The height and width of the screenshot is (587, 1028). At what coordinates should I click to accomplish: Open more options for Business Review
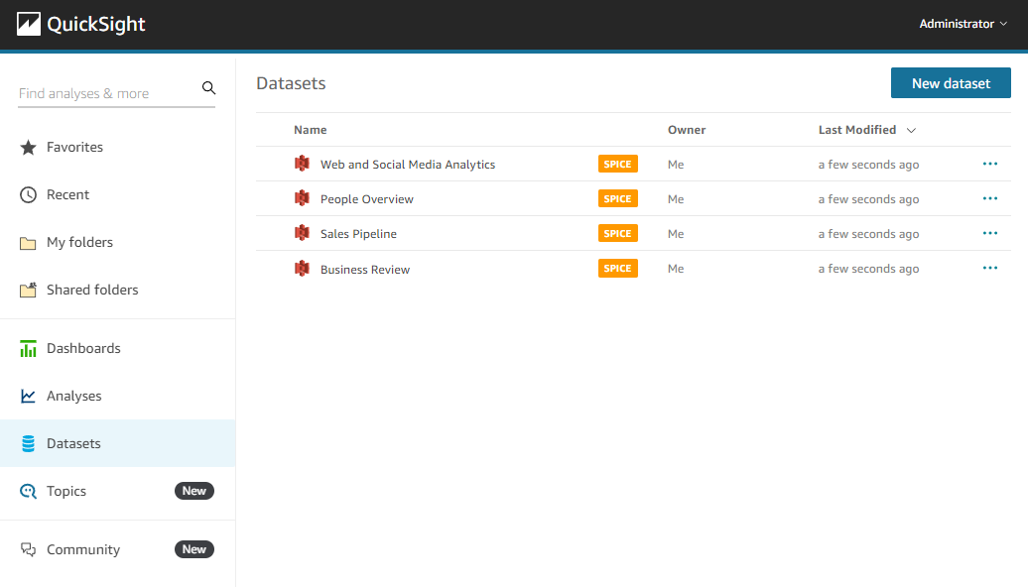pos(990,268)
